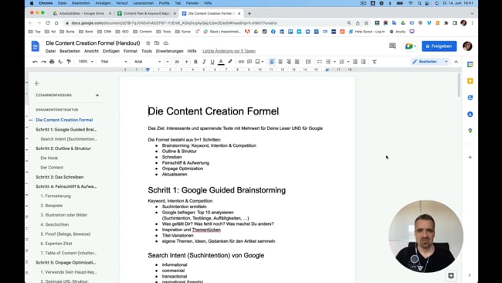
Task: Click the Undo arrow in the toolbar
Action: tap(36, 62)
